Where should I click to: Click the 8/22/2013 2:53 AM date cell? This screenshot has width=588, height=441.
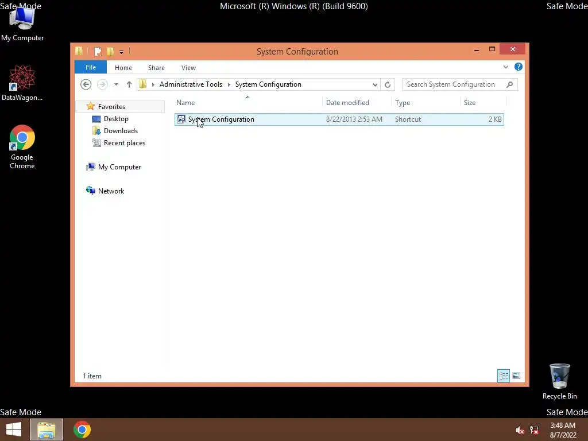click(354, 119)
